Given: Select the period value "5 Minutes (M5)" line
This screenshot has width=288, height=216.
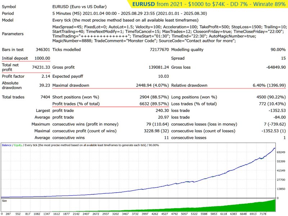Looking at the screenshot, I should coord(130,13).
